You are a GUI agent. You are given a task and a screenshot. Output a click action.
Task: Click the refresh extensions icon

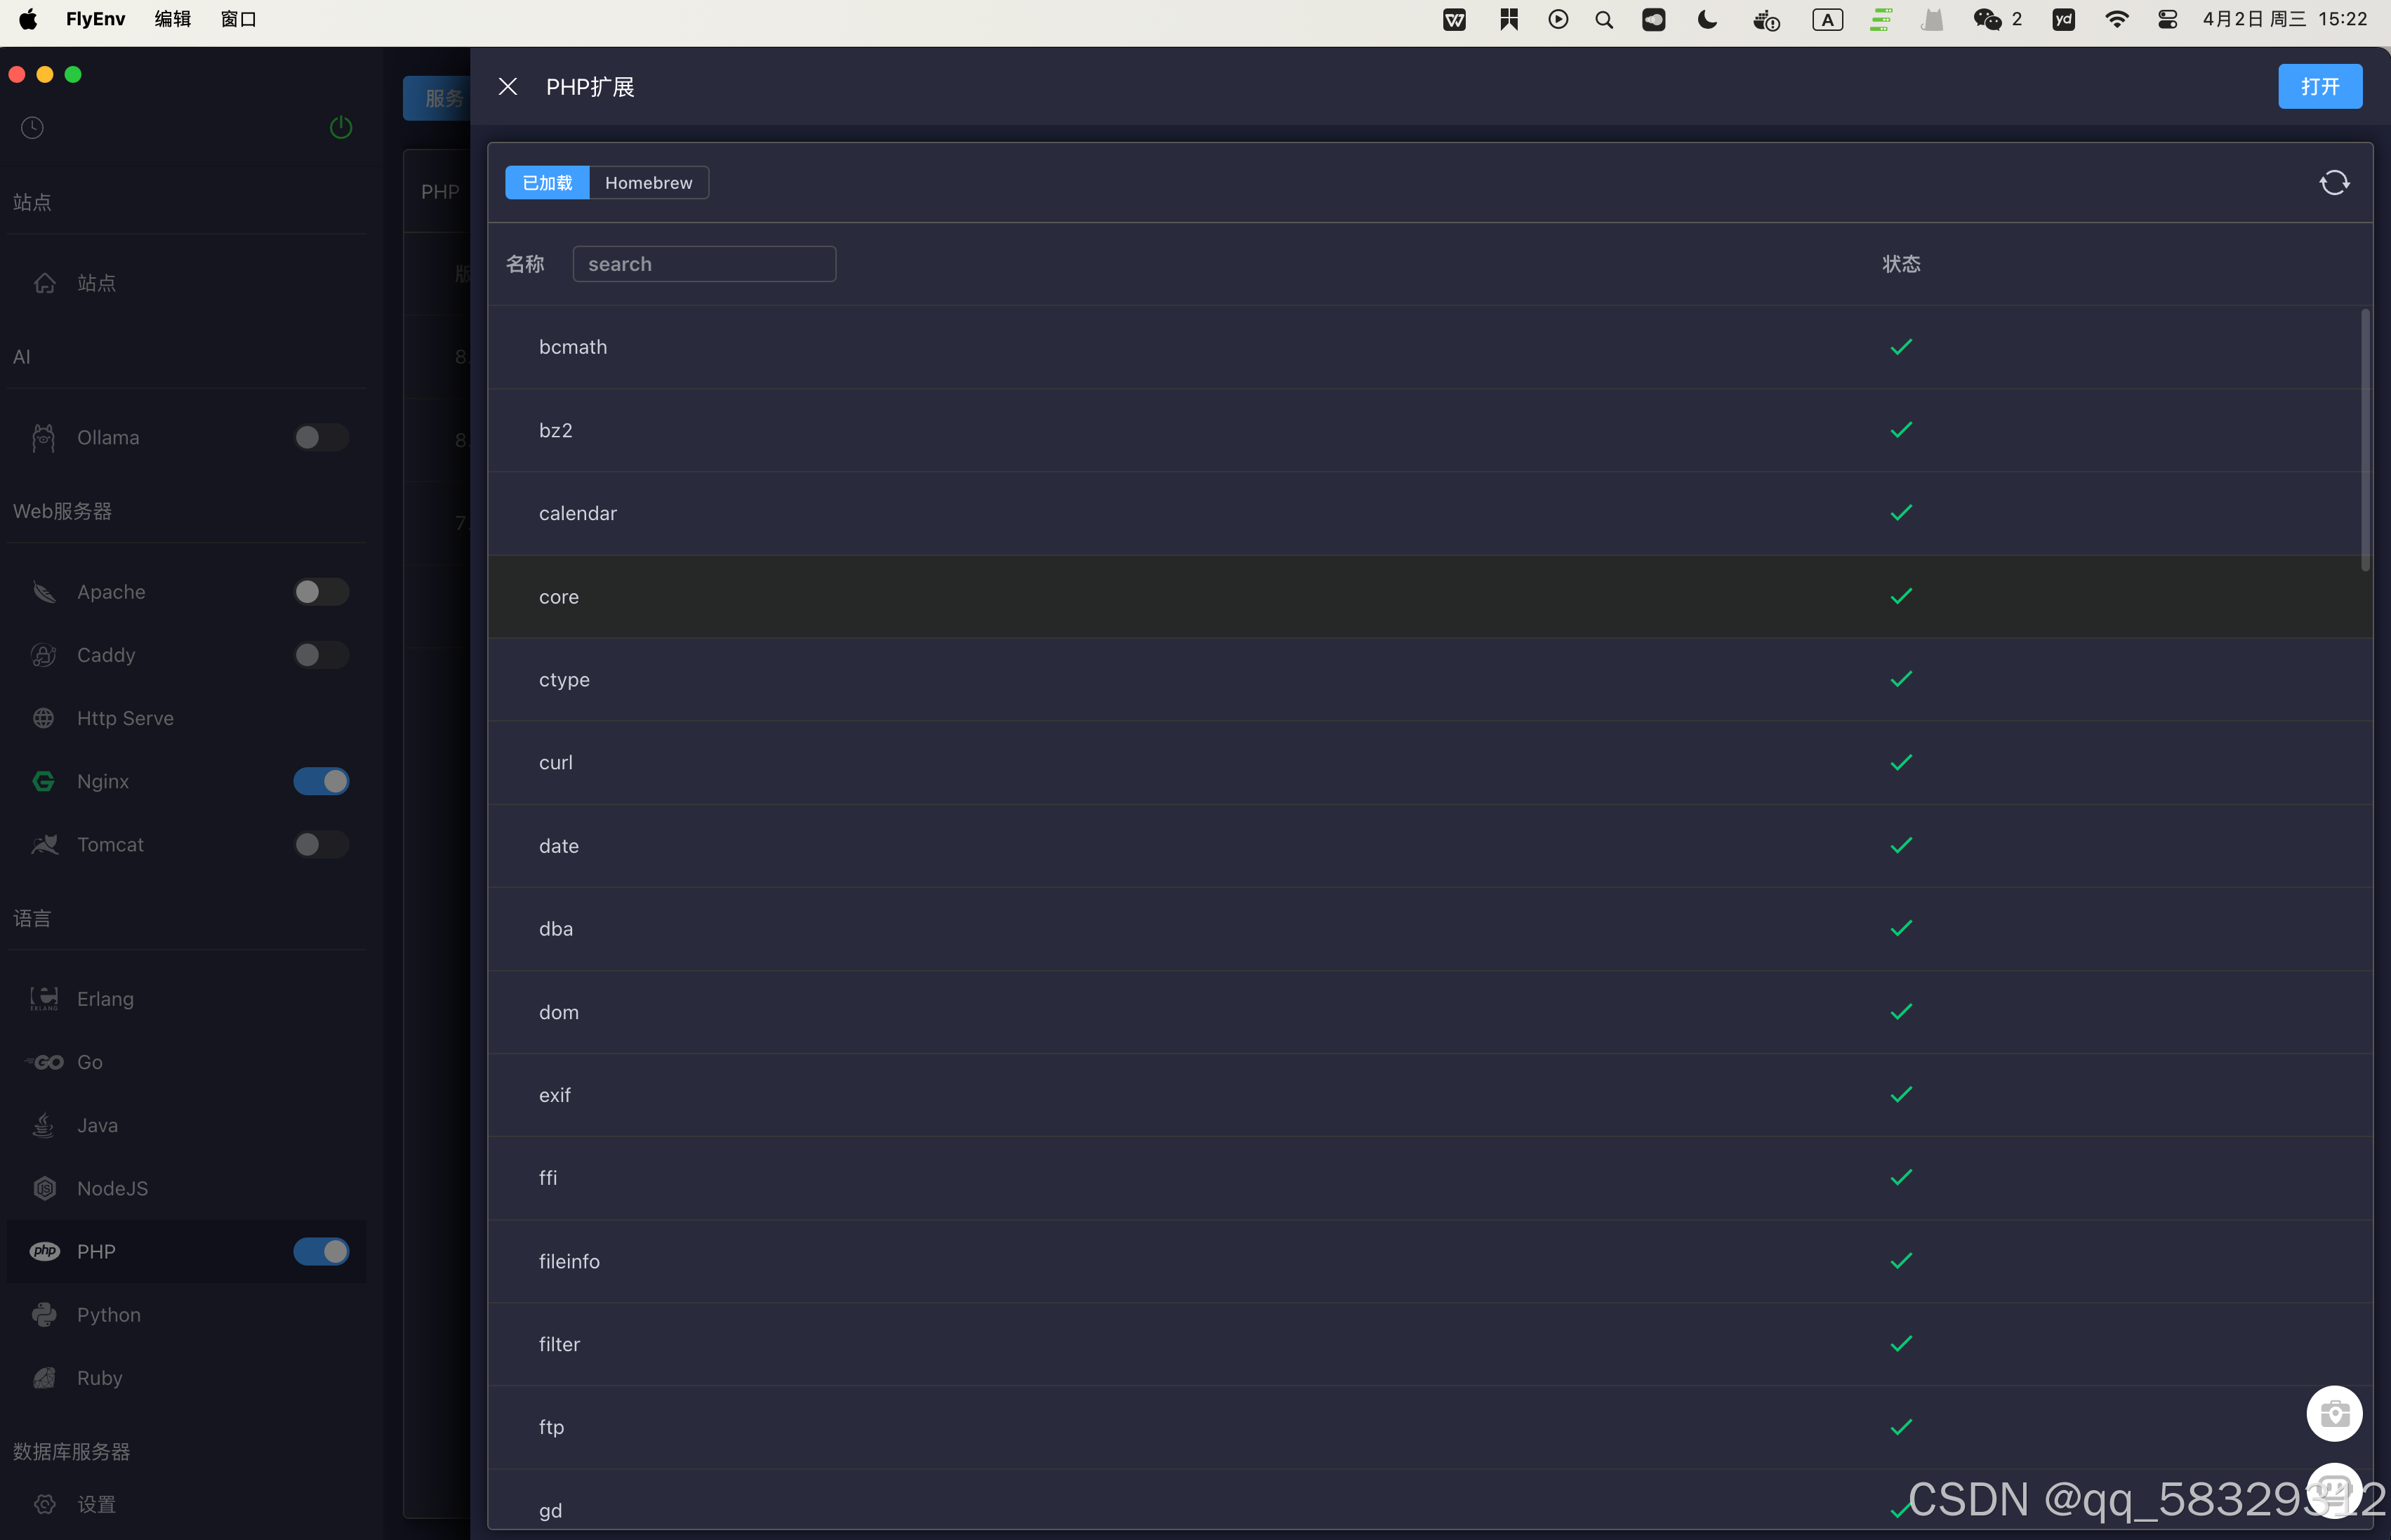[x=2333, y=183]
